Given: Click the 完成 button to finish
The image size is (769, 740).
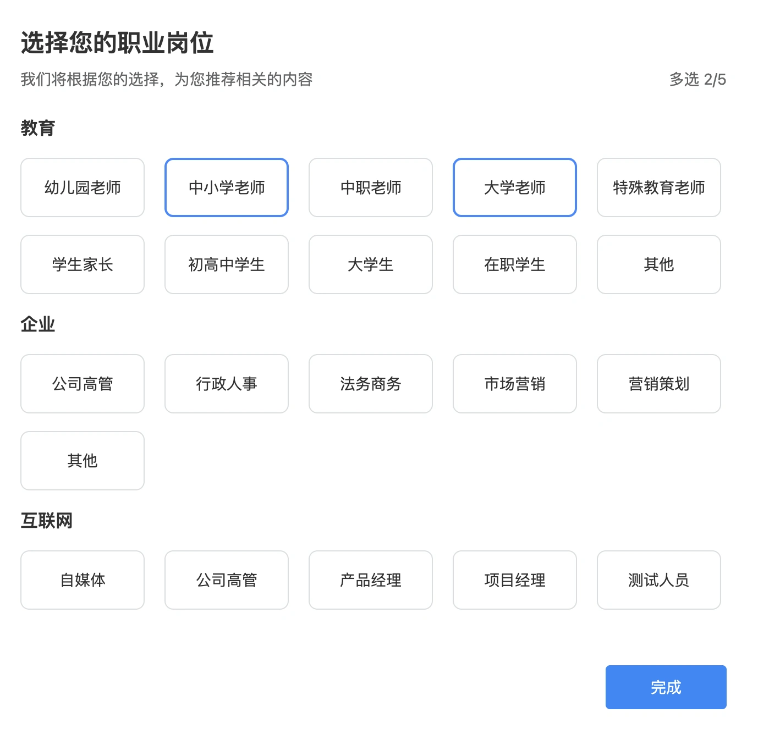Looking at the screenshot, I should tap(666, 687).
